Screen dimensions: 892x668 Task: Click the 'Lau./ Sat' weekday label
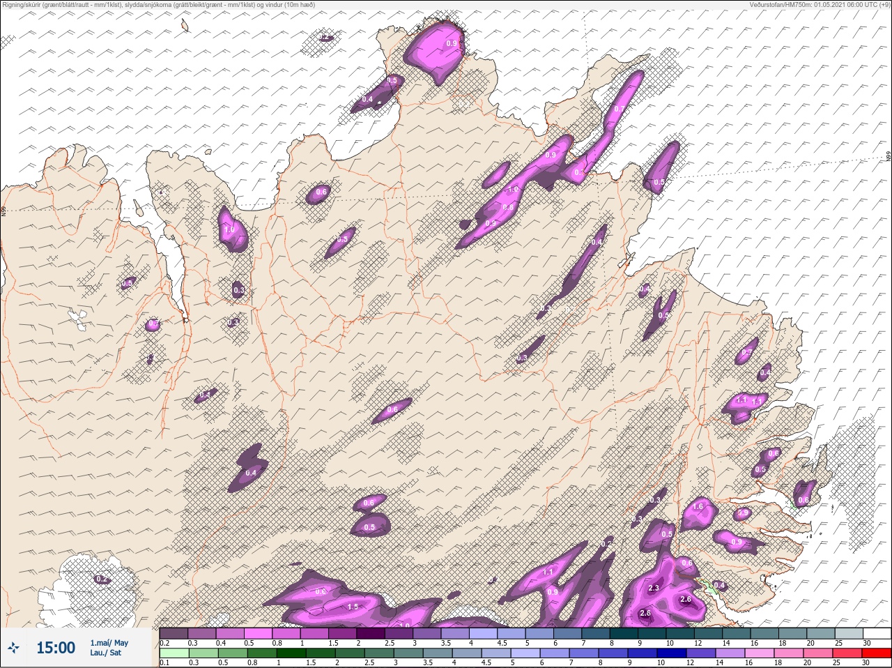tap(105, 653)
